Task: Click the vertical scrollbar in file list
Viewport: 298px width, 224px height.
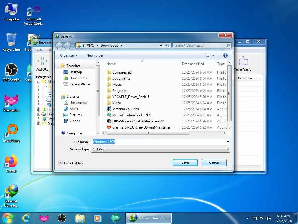Action: (x=229, y=93)
